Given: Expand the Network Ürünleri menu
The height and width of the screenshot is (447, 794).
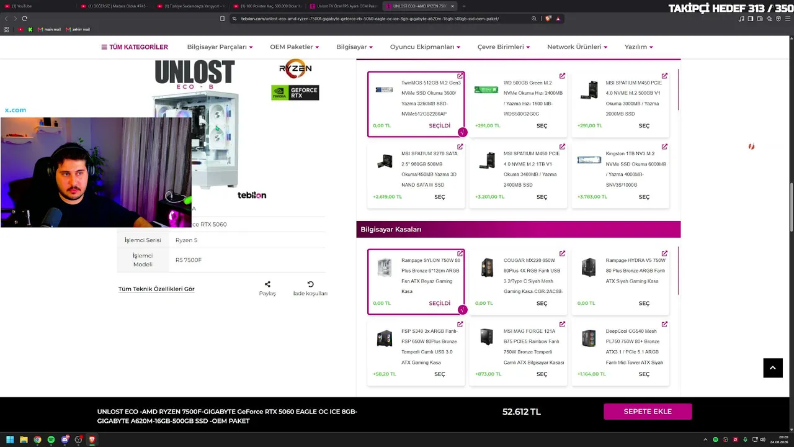Looking at the screenshot, I should pos(577,47).
